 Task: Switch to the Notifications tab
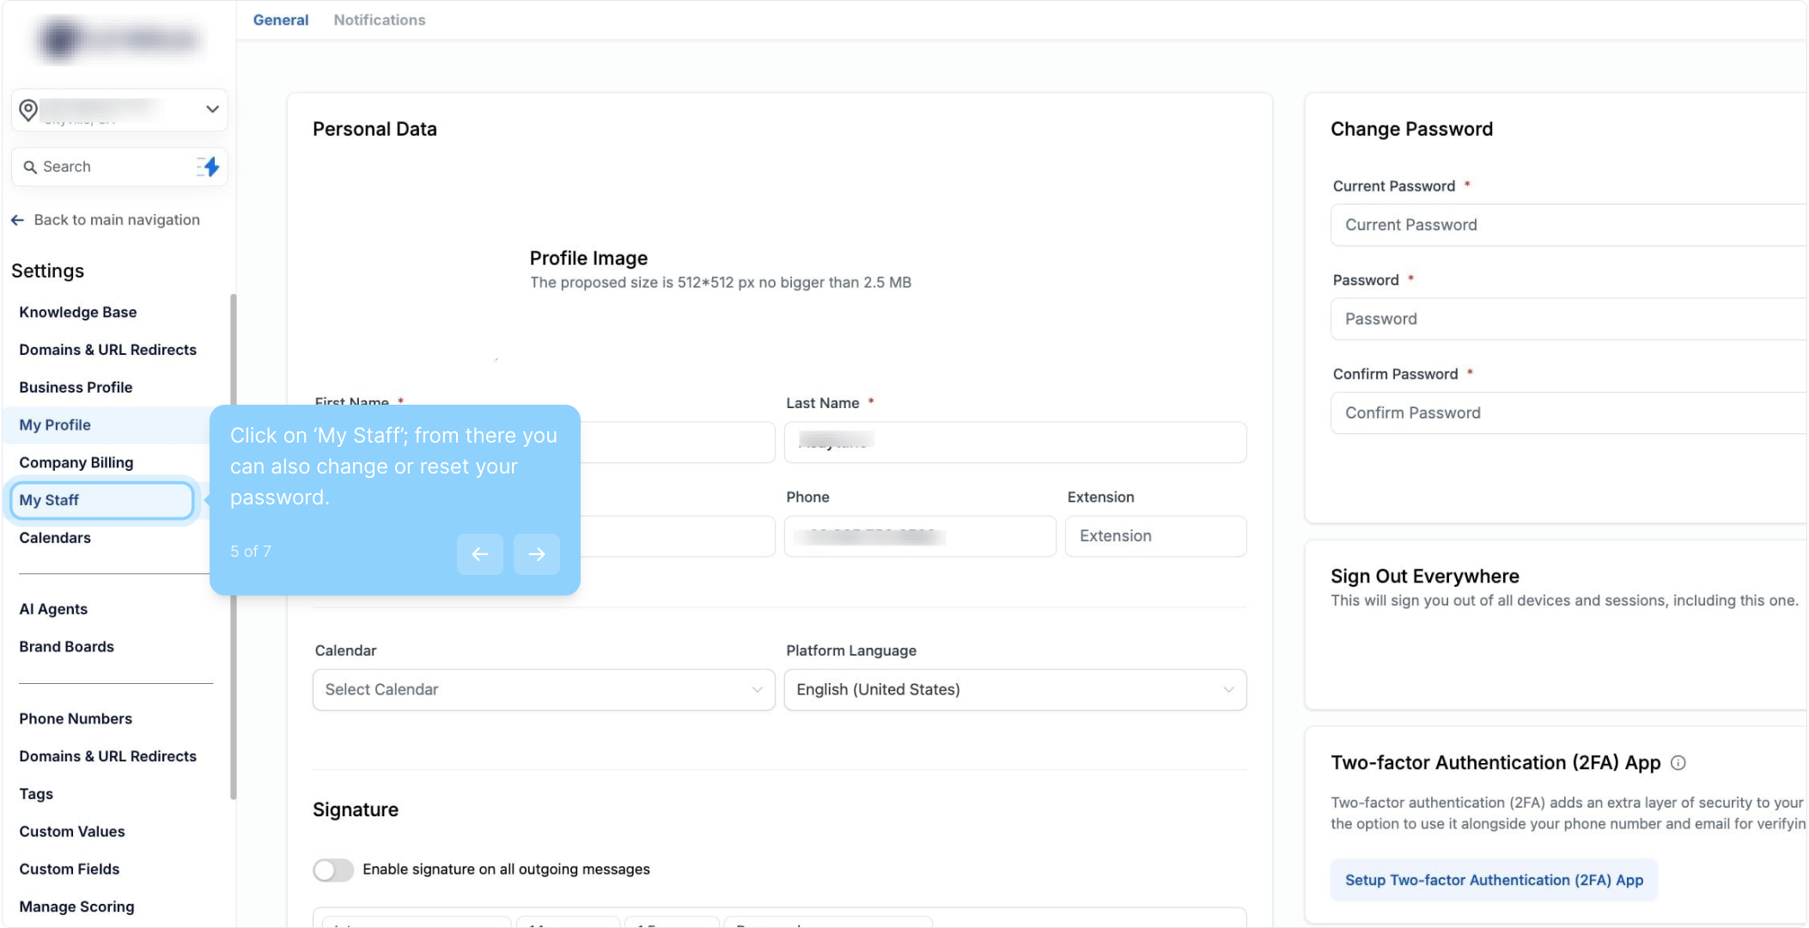(x=379, y=20)
